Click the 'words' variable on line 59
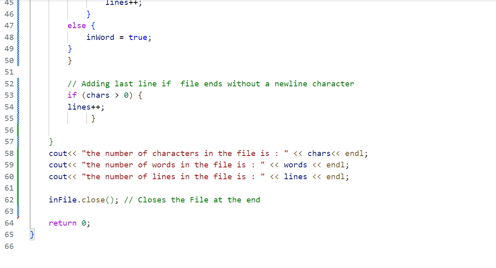496x268 pixels. [x=295, y=165]
